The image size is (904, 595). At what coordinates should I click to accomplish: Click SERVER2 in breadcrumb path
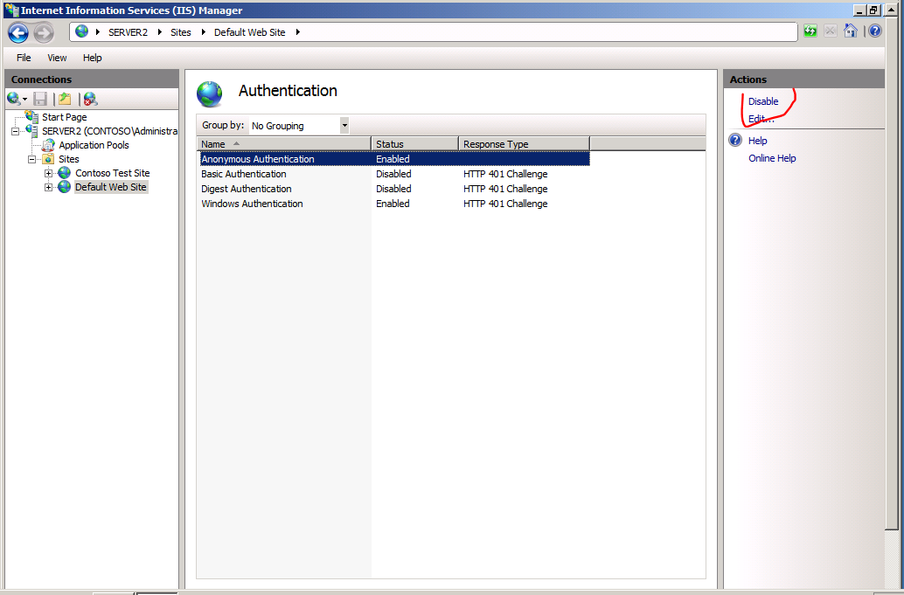point(128,32)
